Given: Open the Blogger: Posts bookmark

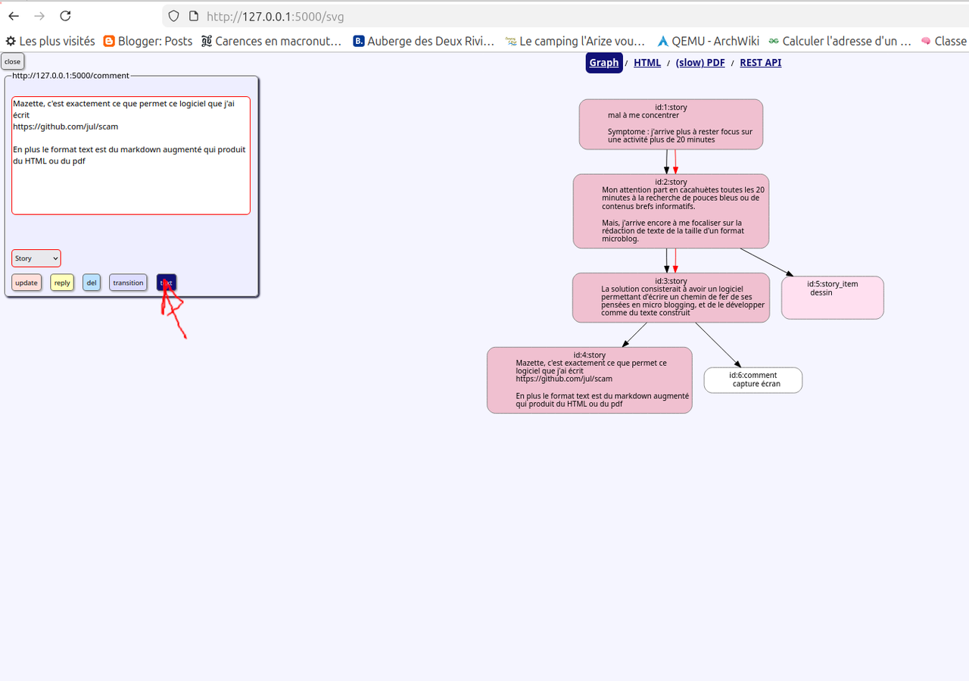Looking at the screenshot, I should coord(148,41).
